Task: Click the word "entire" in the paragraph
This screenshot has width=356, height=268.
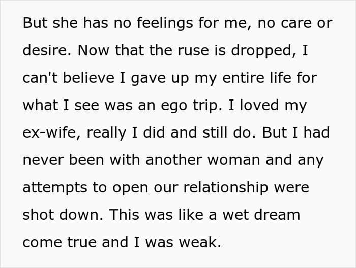Action: click(240, 78)
